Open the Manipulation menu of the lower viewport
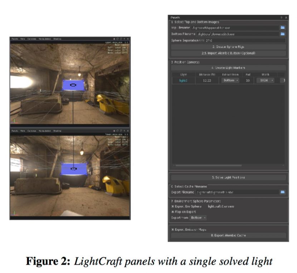Viewport: 297px width, 273px height. point(44,131)
